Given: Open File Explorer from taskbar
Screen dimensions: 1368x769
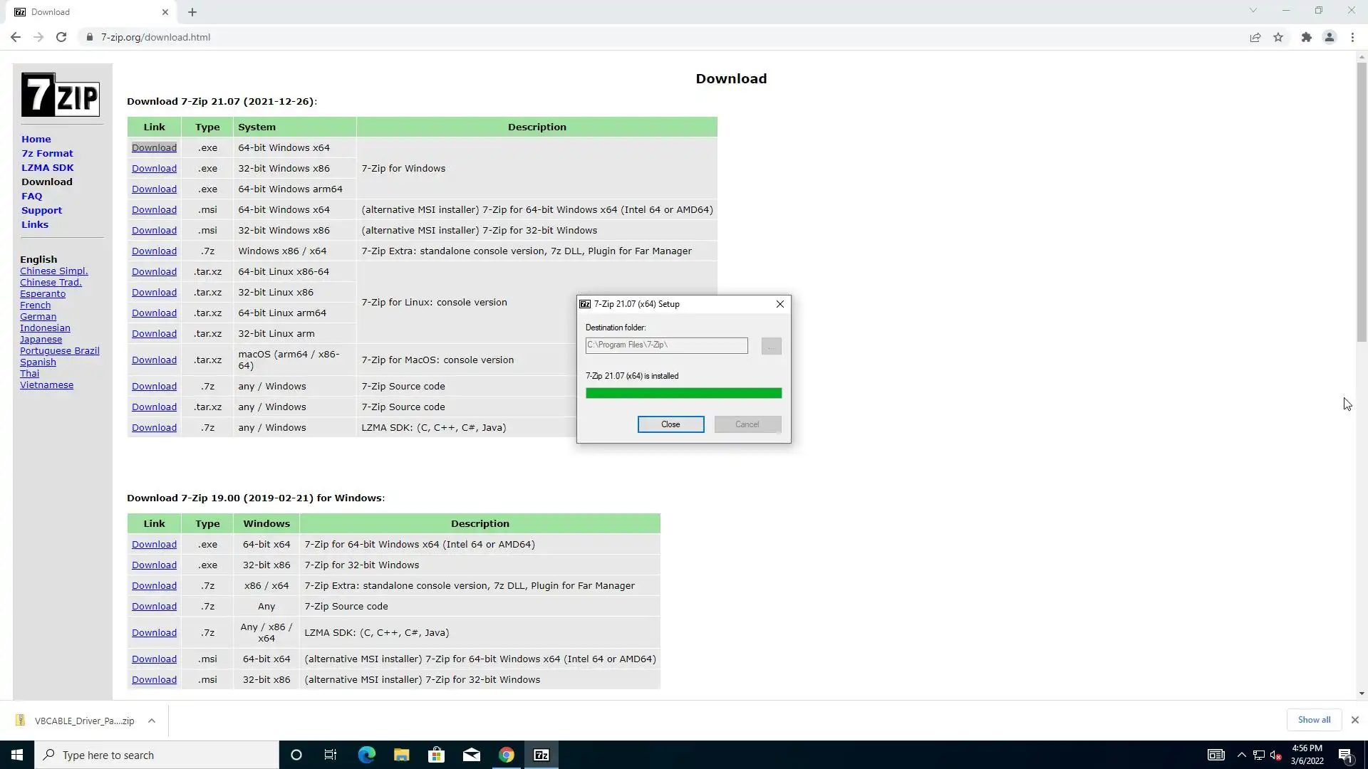Looking at the screenshot, I should [x=401, y=755].
